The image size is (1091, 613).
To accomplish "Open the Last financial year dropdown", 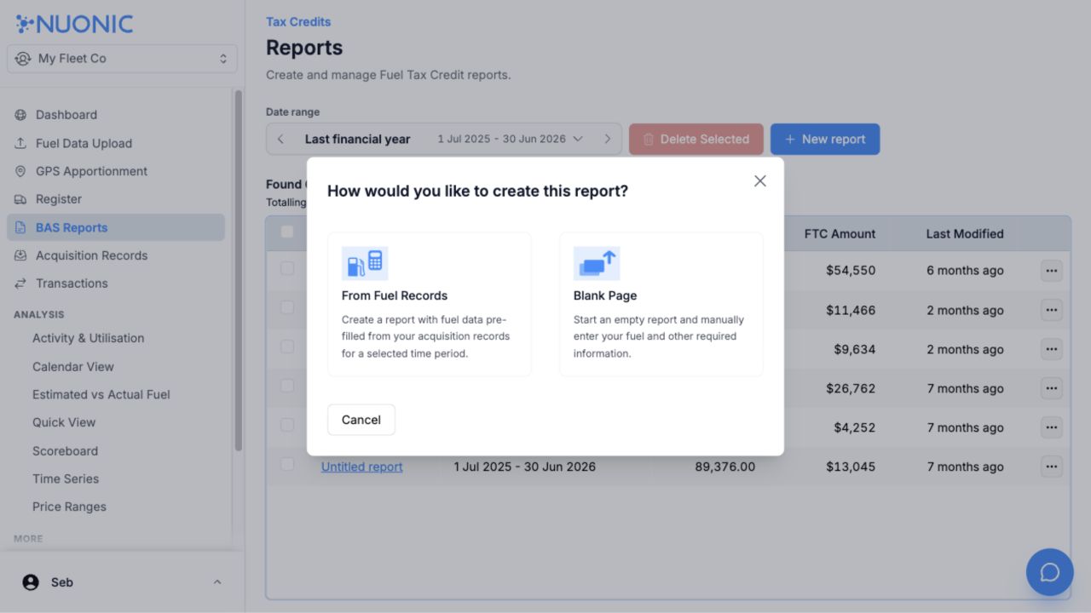I will pyautogui.click(x=443, y=139).
